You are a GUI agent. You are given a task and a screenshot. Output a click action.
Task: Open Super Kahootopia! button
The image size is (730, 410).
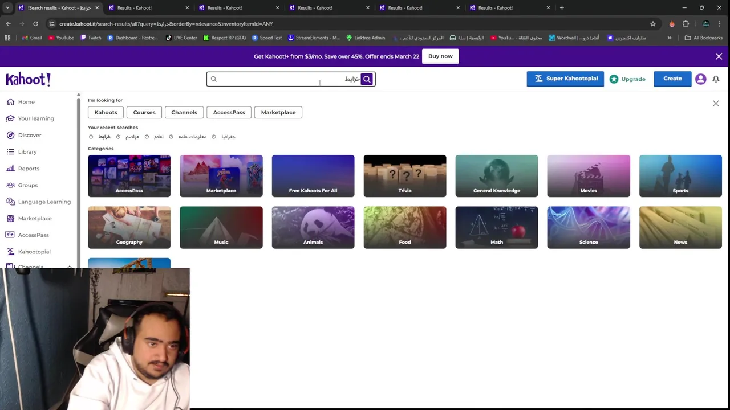pyautogui.click(x=565, y=79)
